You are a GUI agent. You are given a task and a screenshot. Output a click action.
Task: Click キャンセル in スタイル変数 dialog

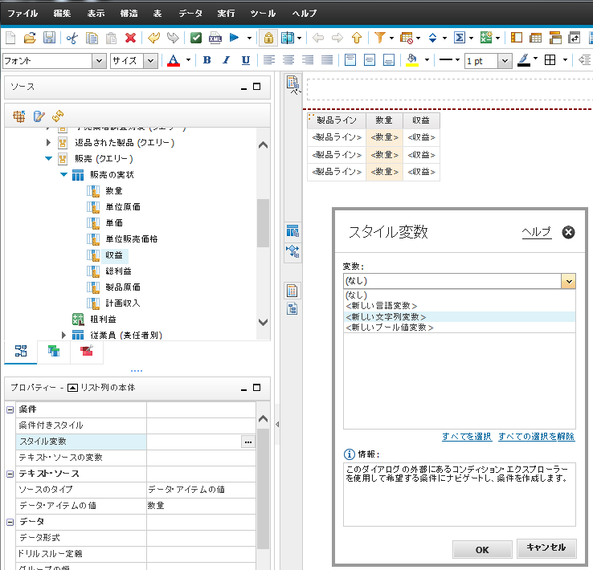pos(546,548)
